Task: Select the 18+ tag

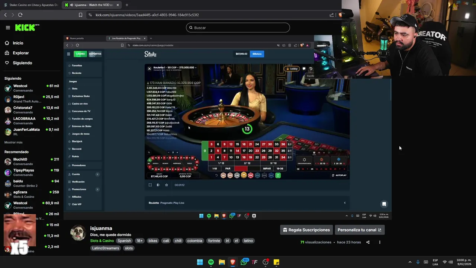Action: pos(139,241)
